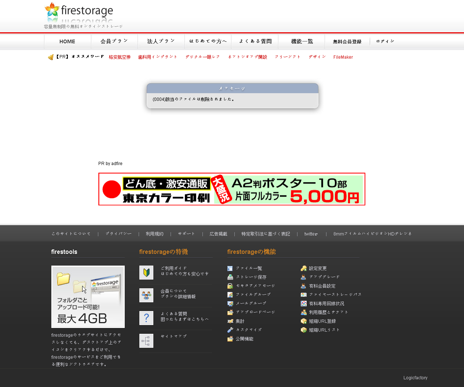Click the ファイル一覧 file list icon
The image size is (464, 387).
(230, 269)
